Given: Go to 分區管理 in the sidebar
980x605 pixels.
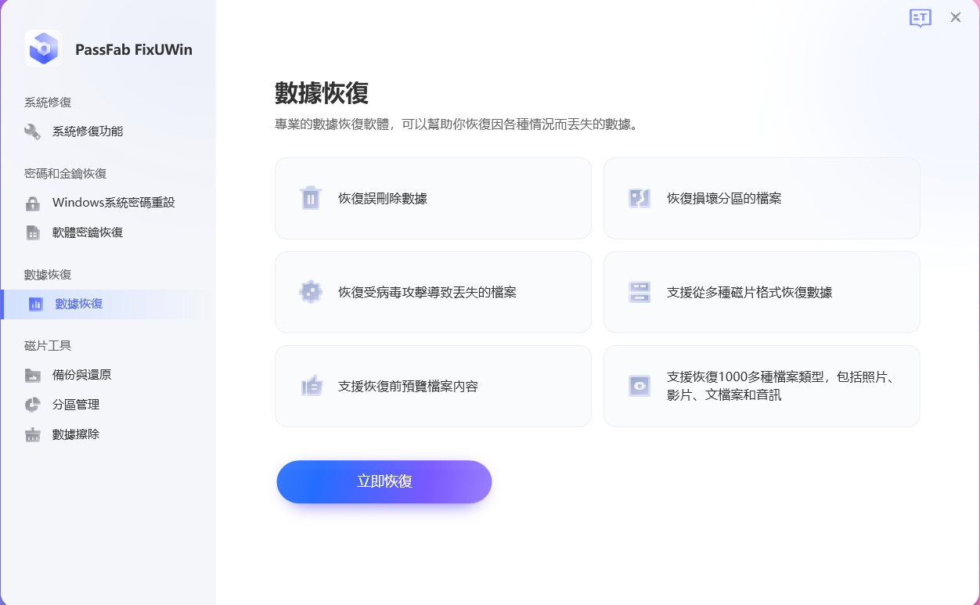Looking at the screenshot, I should (76, 405).
